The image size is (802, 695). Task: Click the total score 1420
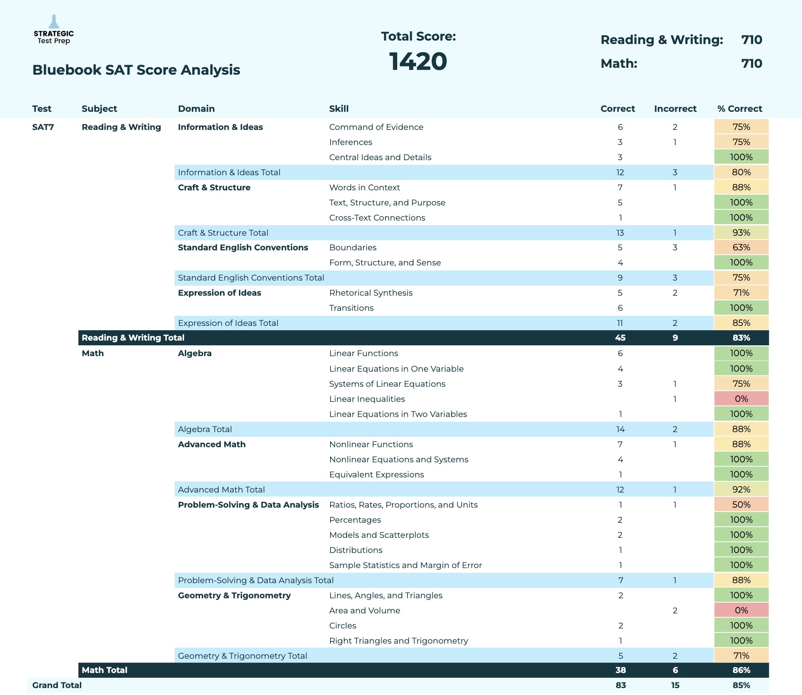418,61
